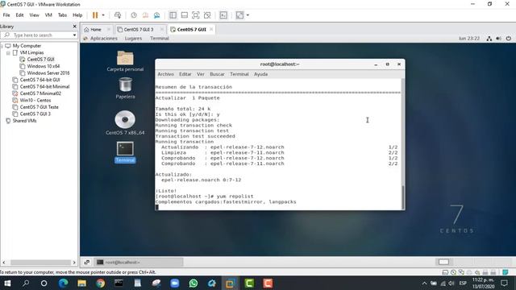Click the terminal vertical scrollbar
The width and height of the screenshot is (516, 290).
(x=403, y=197)
